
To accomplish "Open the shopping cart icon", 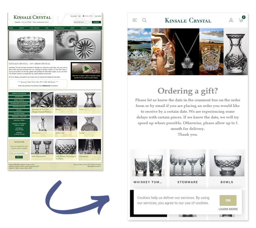I will point(241,20).
